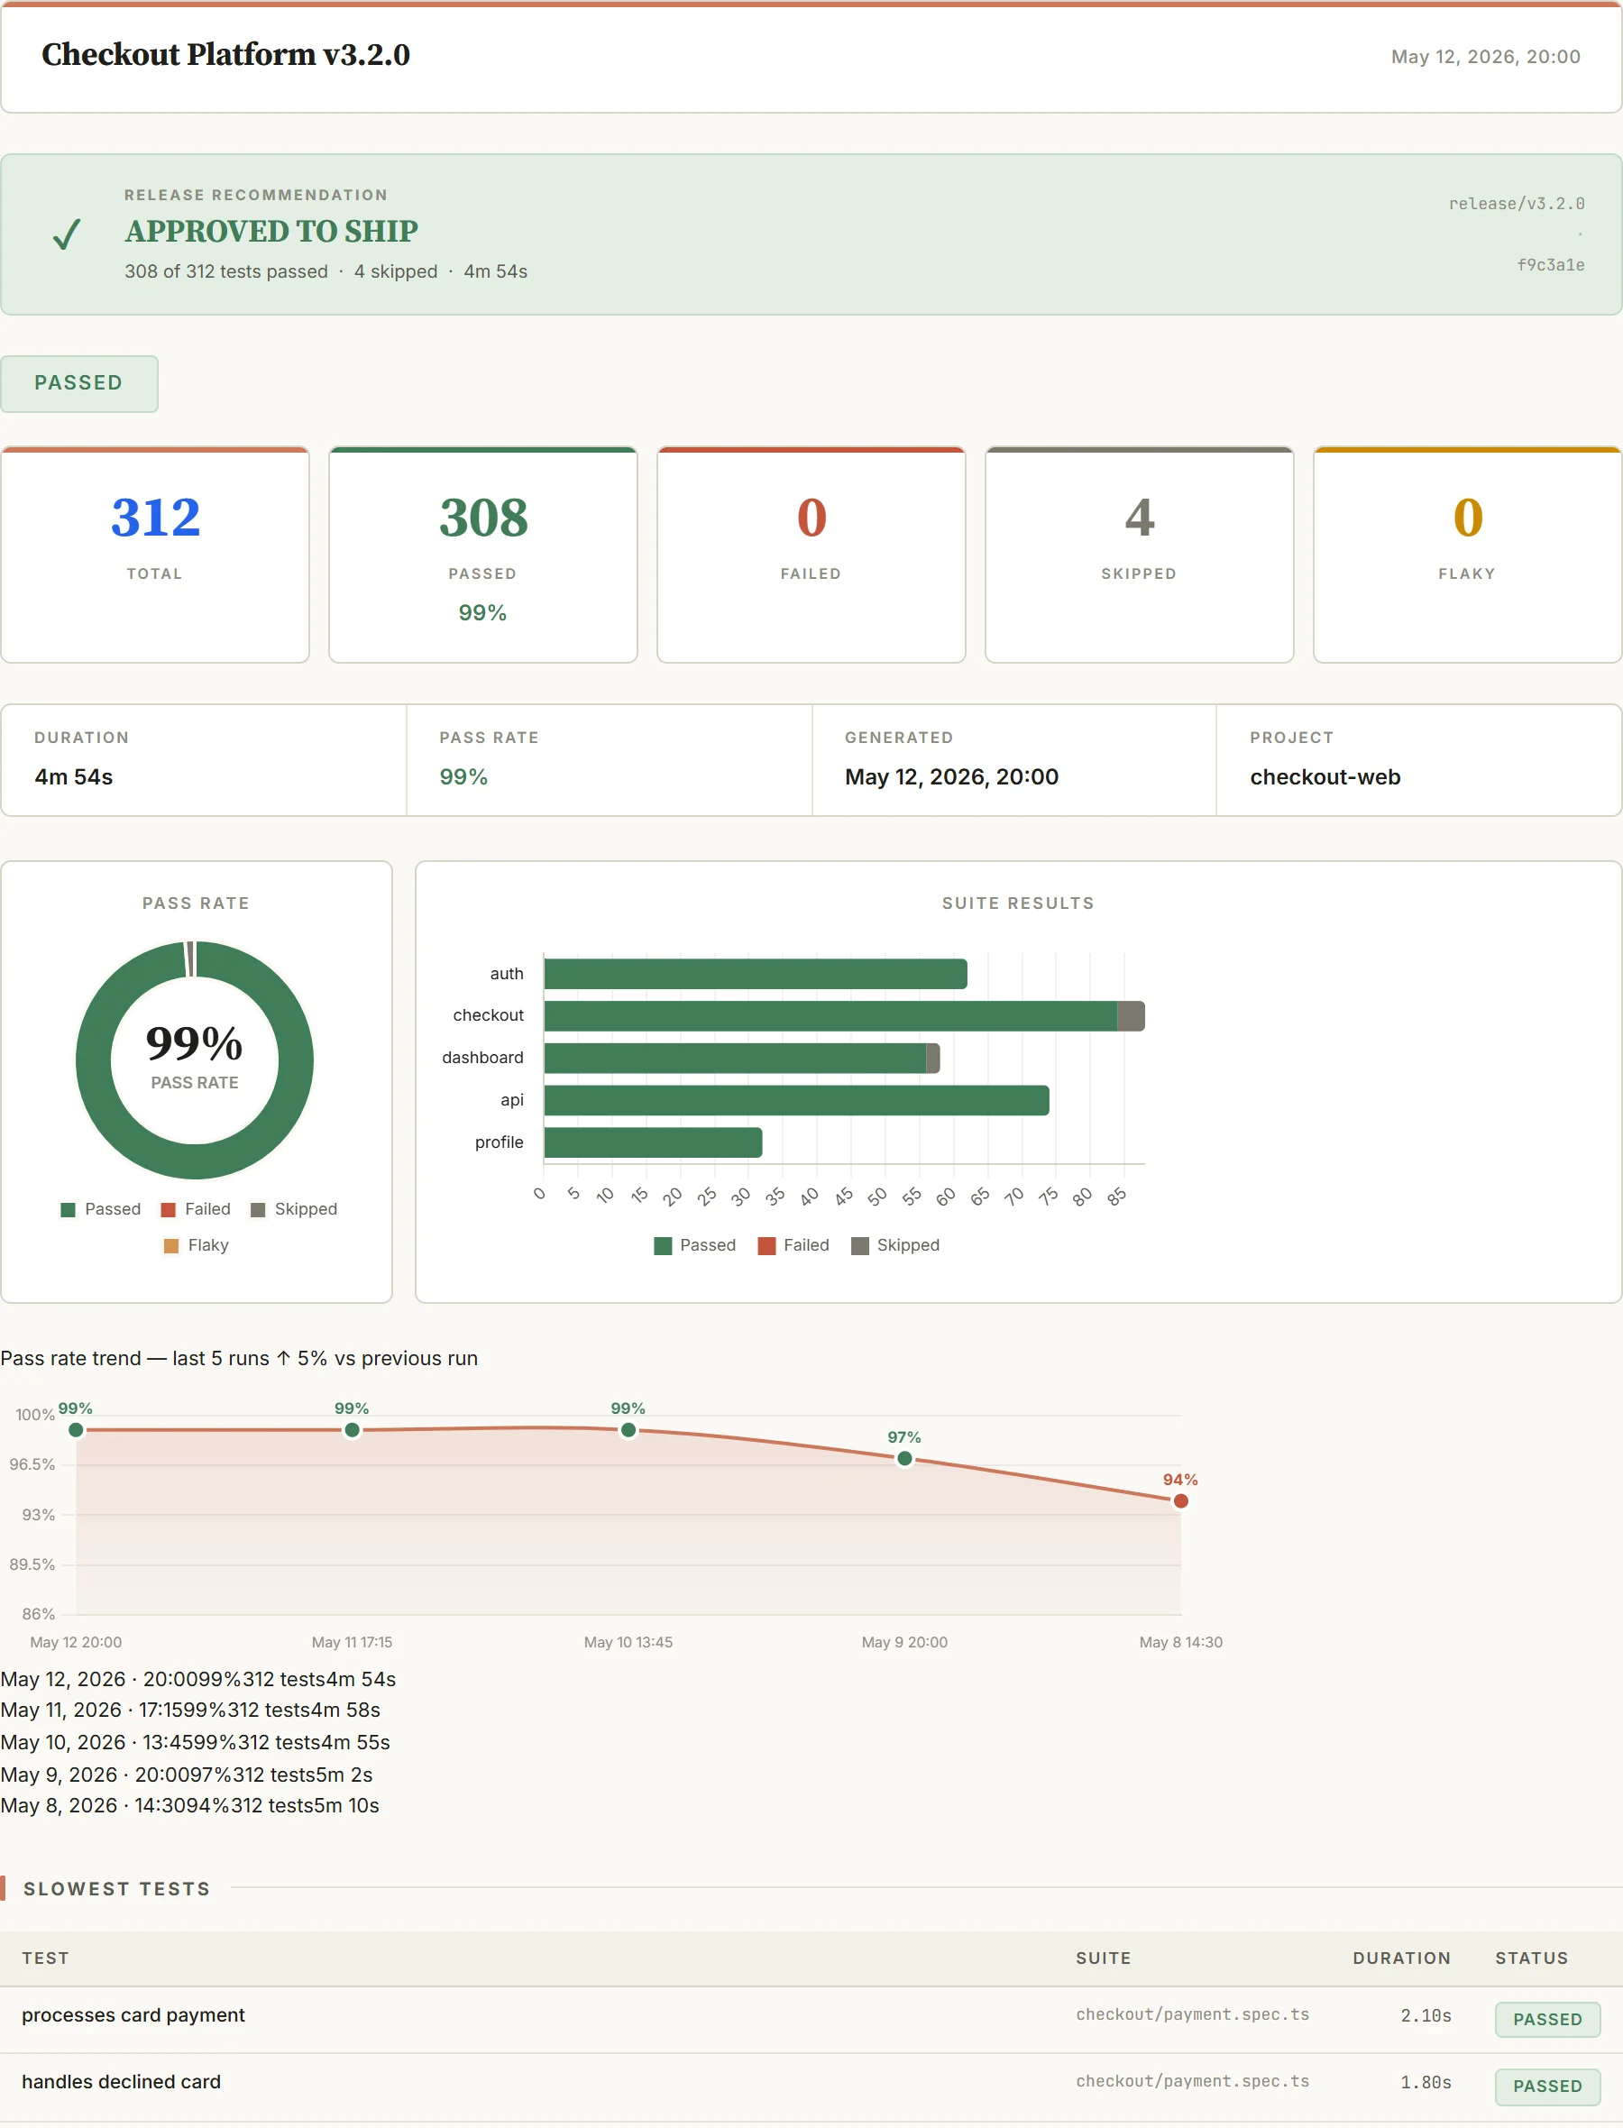Click the dashboard suite bar

[742, 1058]
